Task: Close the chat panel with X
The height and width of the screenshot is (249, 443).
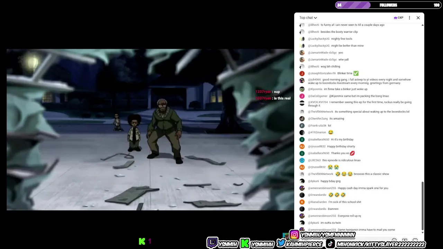Action: click(x=418, y=18)
